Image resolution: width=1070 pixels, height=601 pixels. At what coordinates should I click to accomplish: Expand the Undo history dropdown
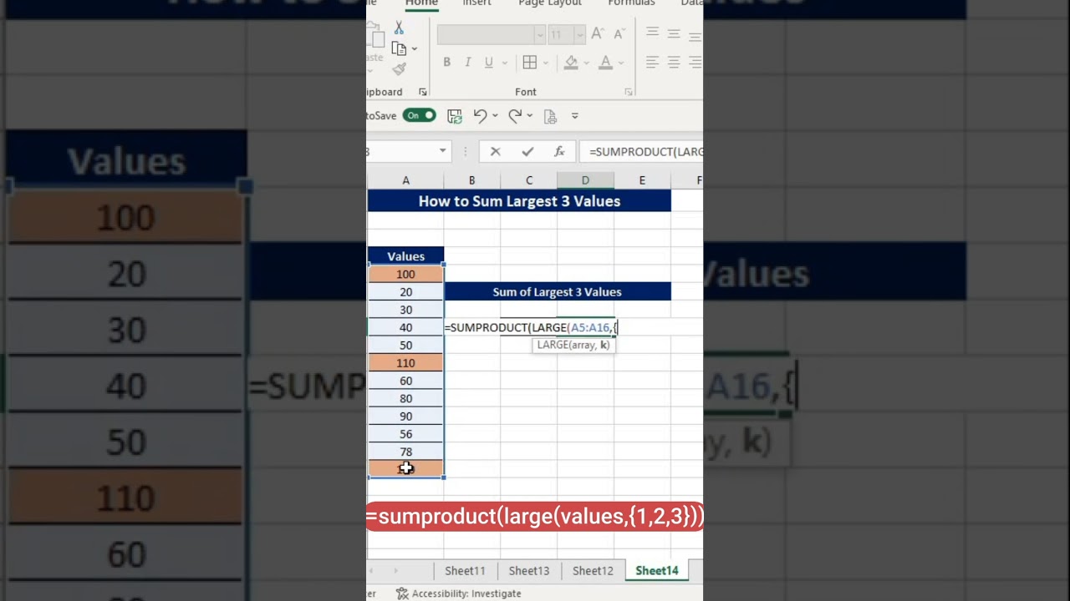pos(495,116)
